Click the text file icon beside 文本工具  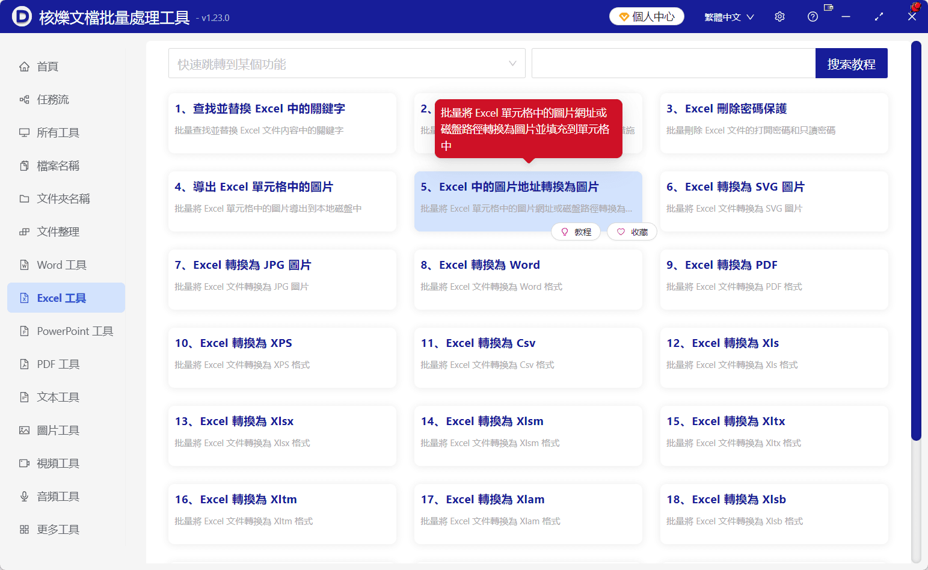pos(25,397)
